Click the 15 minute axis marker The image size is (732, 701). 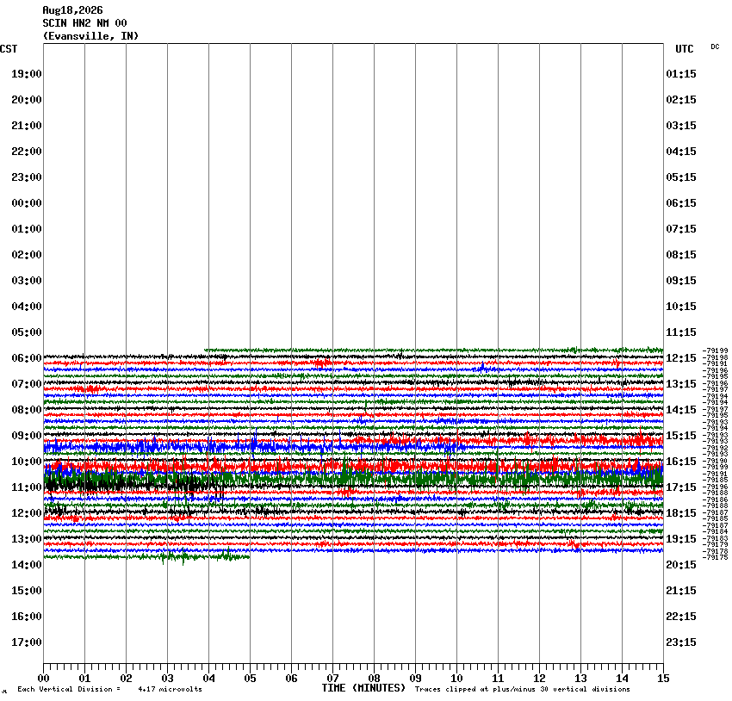[663, 679]
